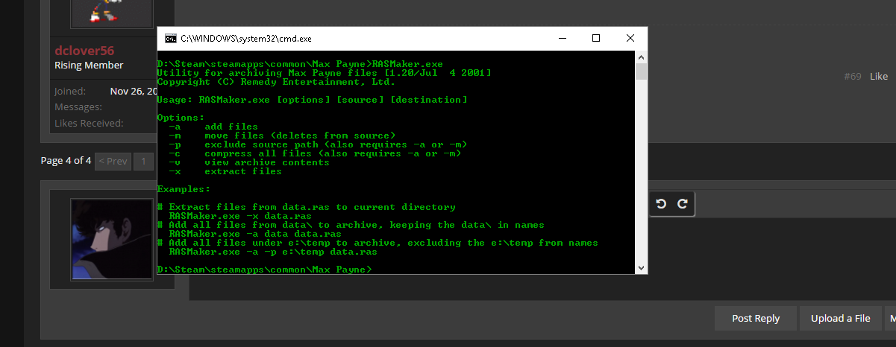Click 'Page 4 of 4' label
The width and height of the screenshot is (896, 347).
pyautogui.click(x=66, y=161)
